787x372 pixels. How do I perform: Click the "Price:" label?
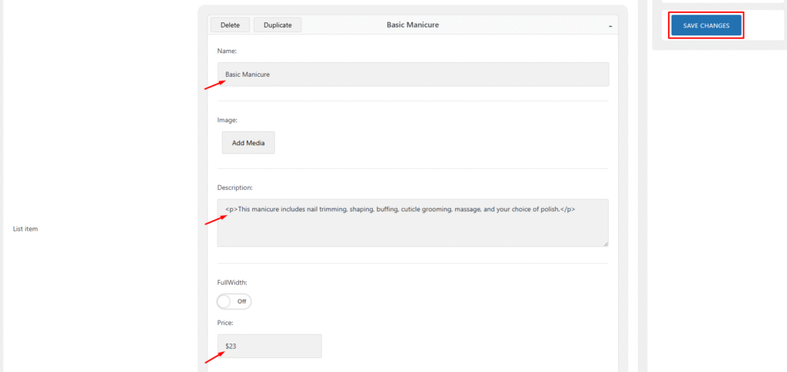226,323
